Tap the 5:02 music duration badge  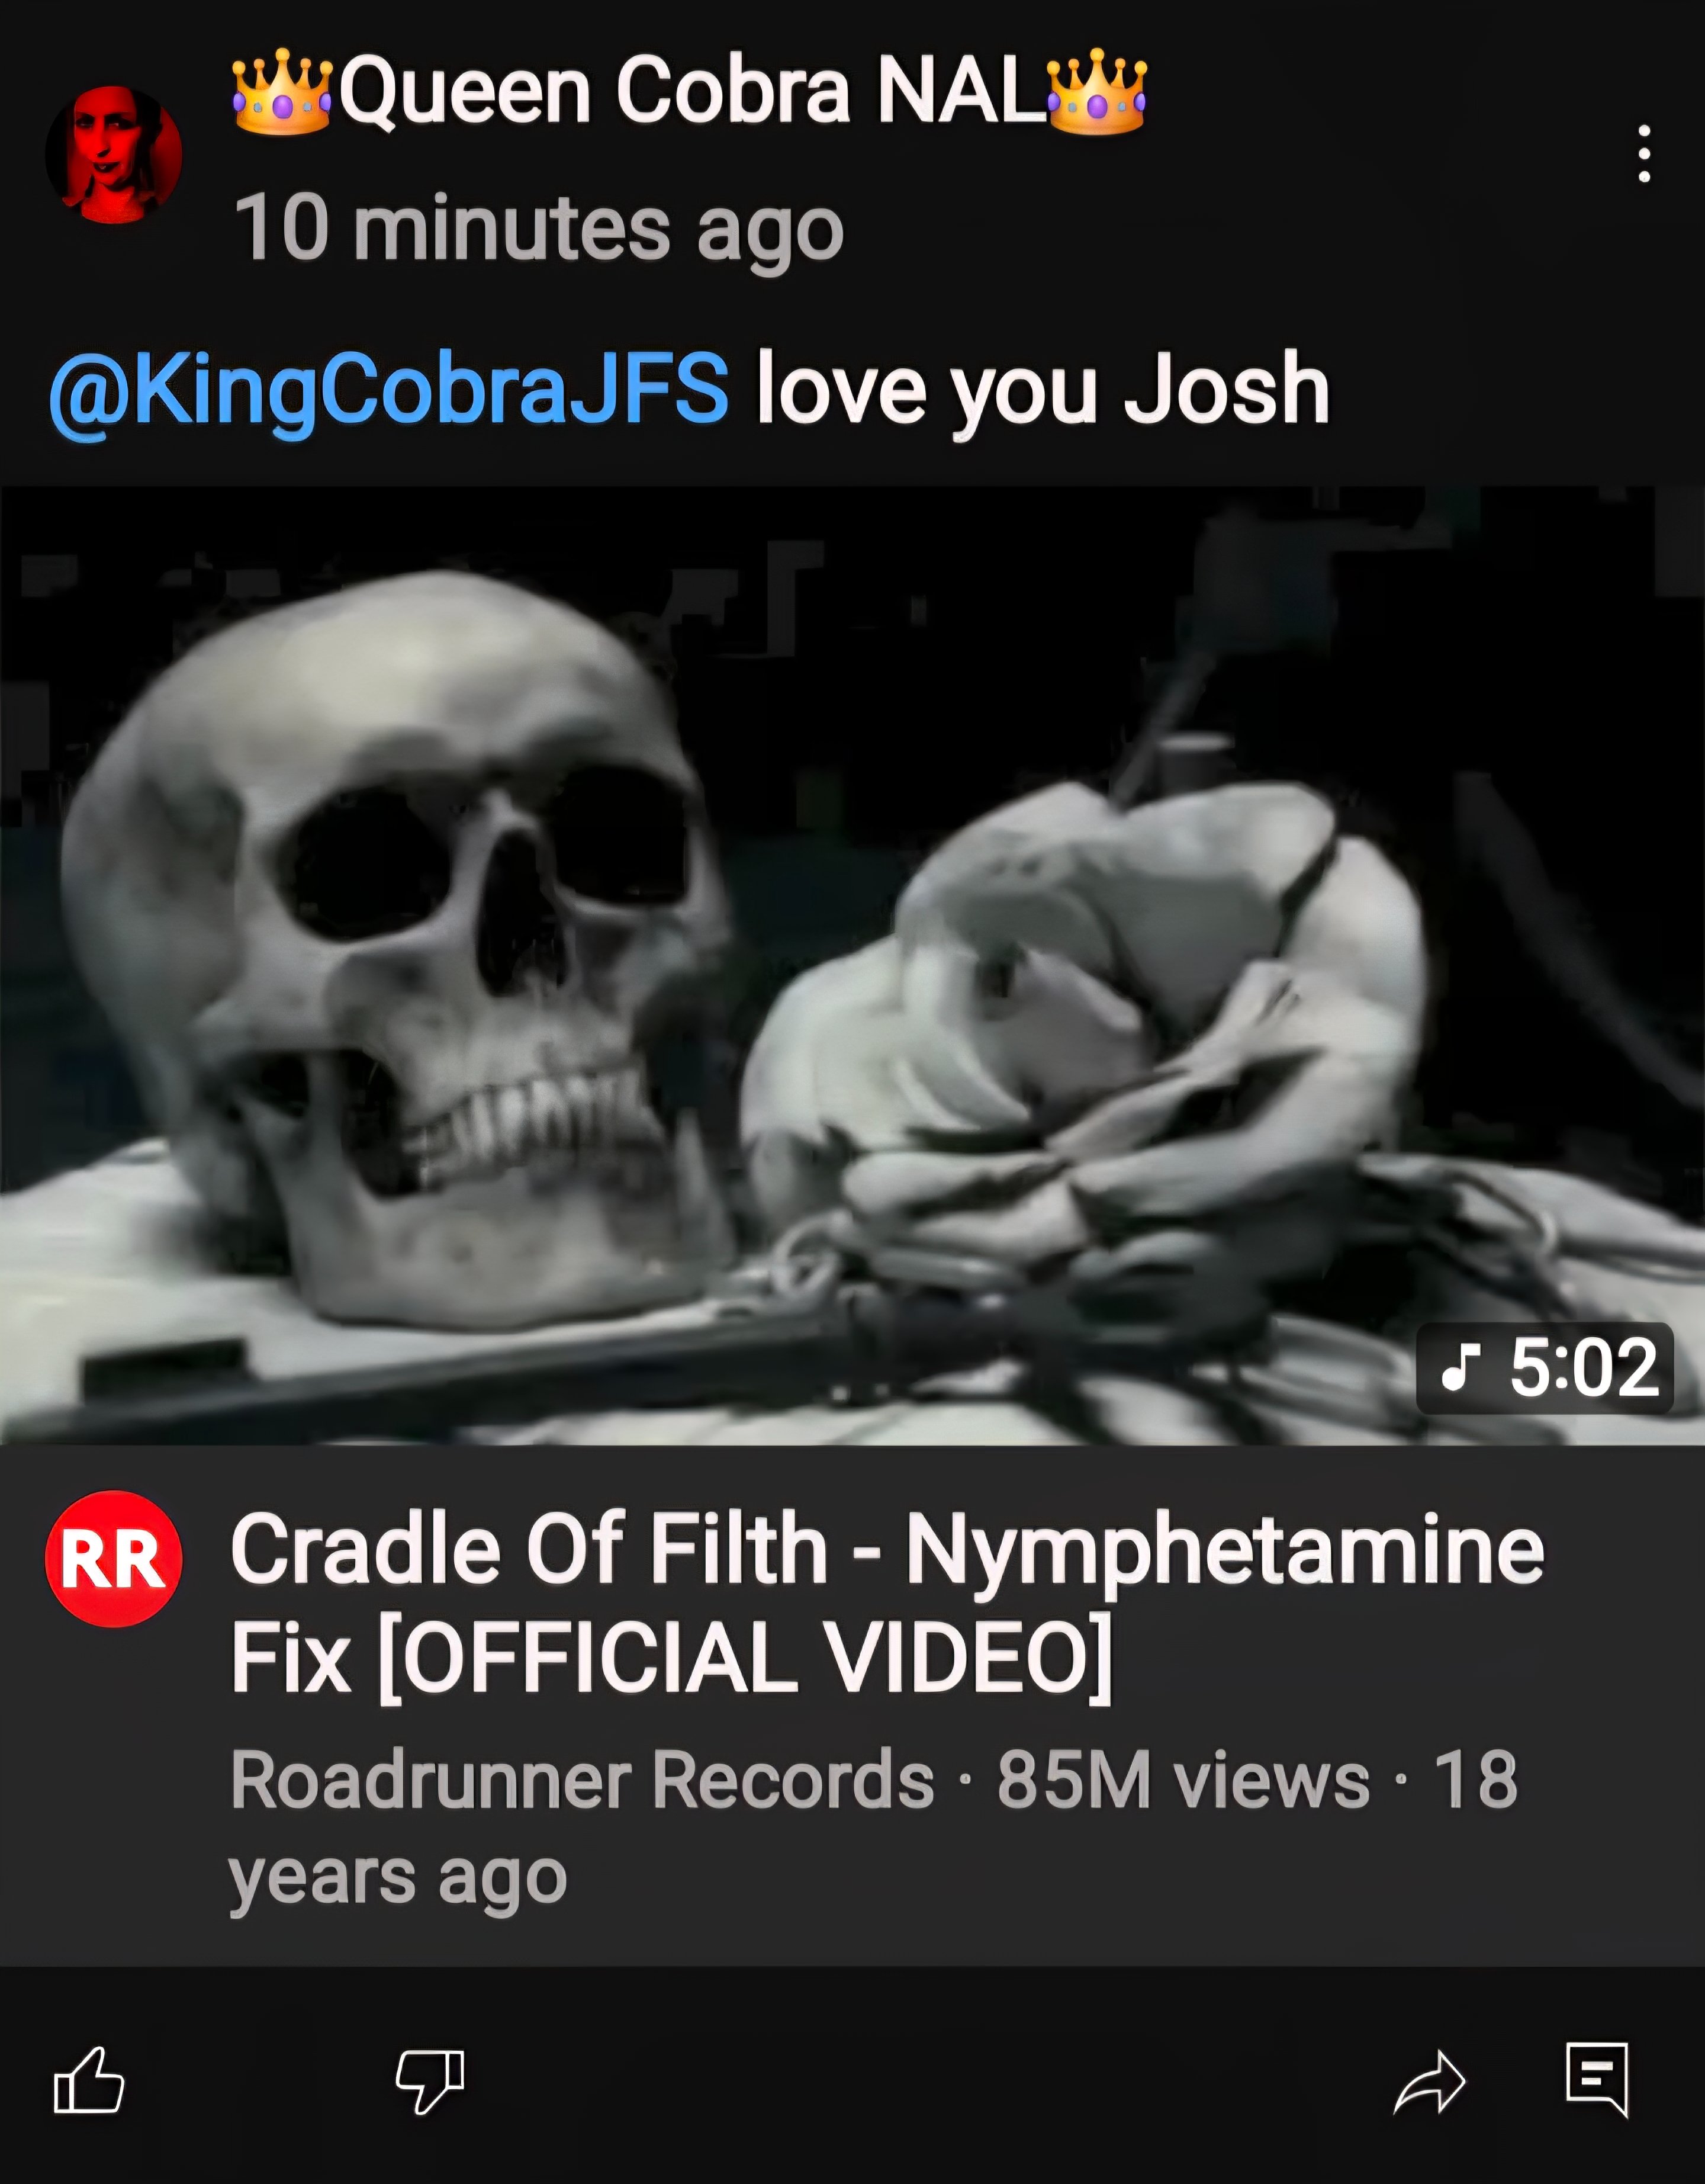[x=1544, y=1368]
